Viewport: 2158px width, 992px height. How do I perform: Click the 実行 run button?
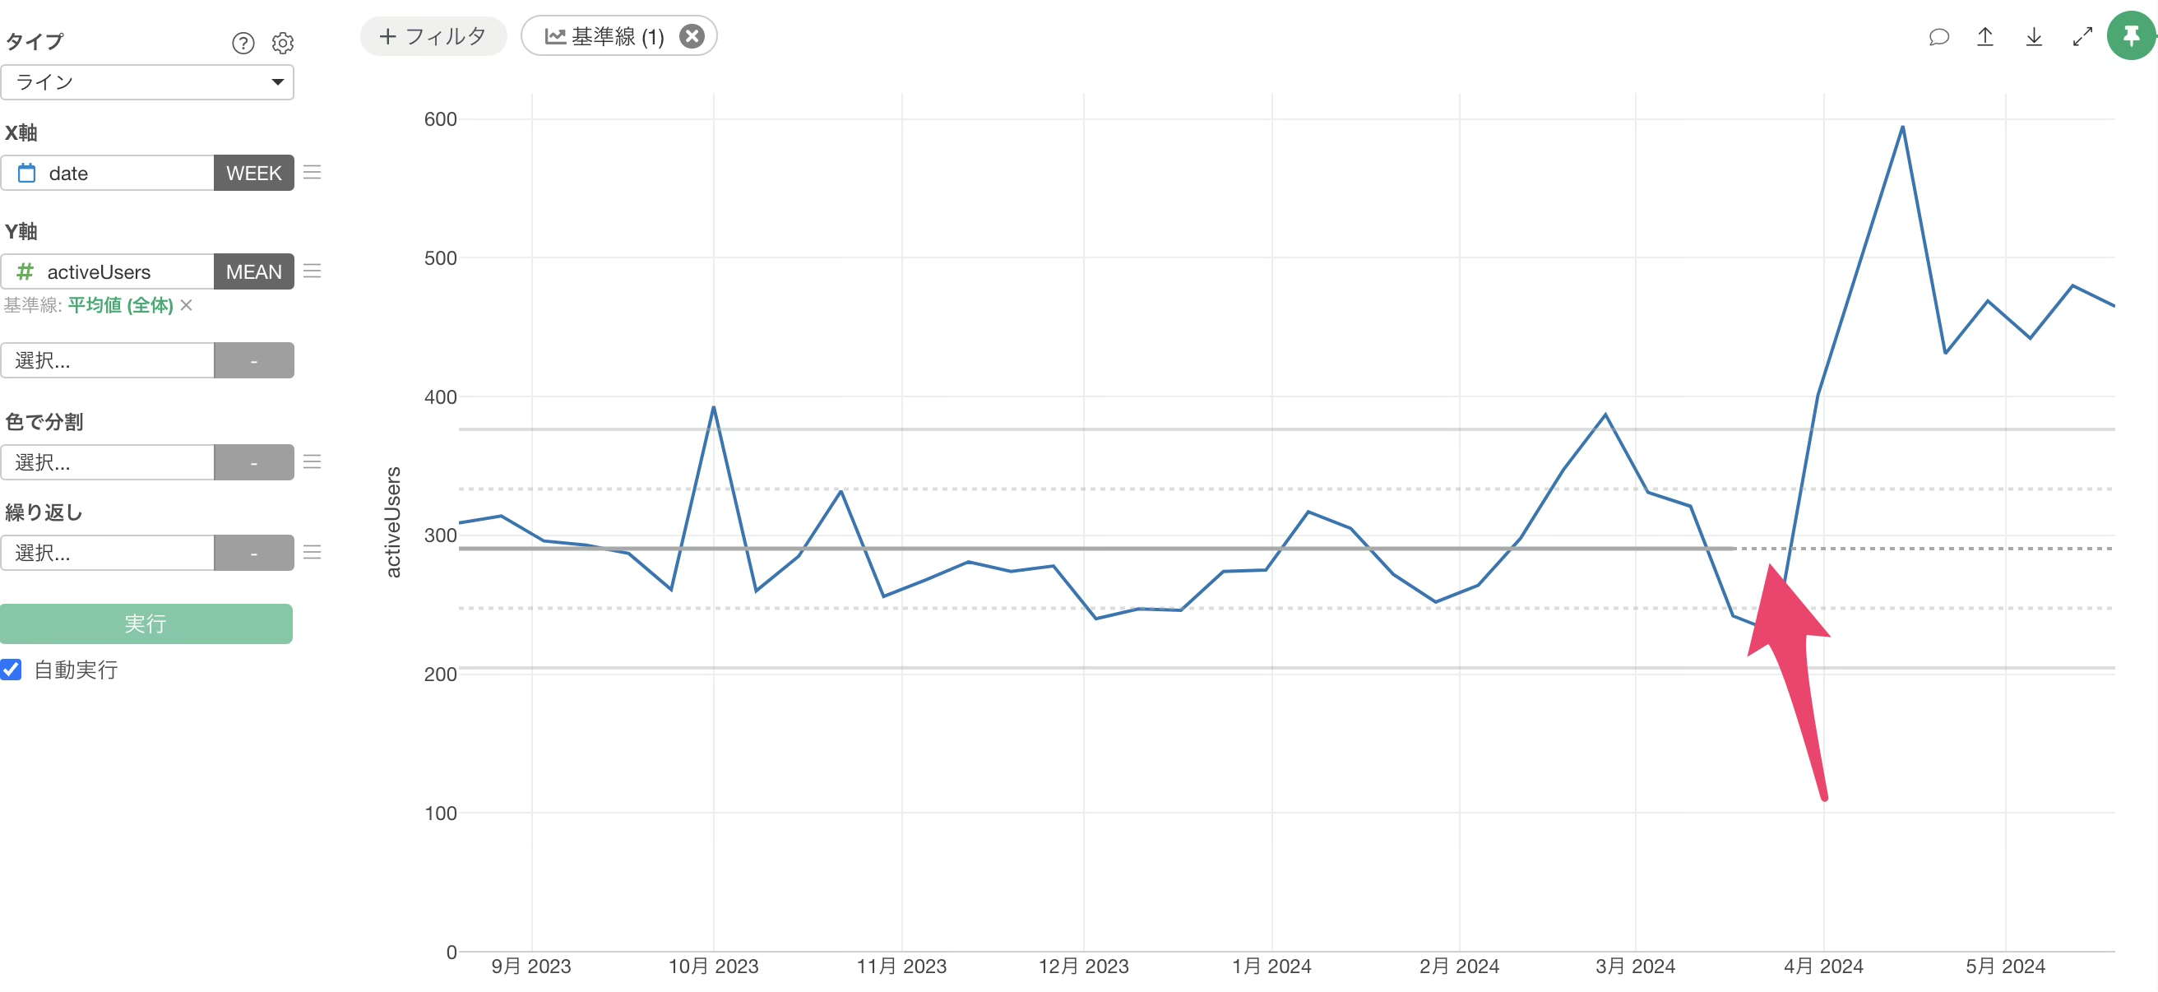click(146, 623)
